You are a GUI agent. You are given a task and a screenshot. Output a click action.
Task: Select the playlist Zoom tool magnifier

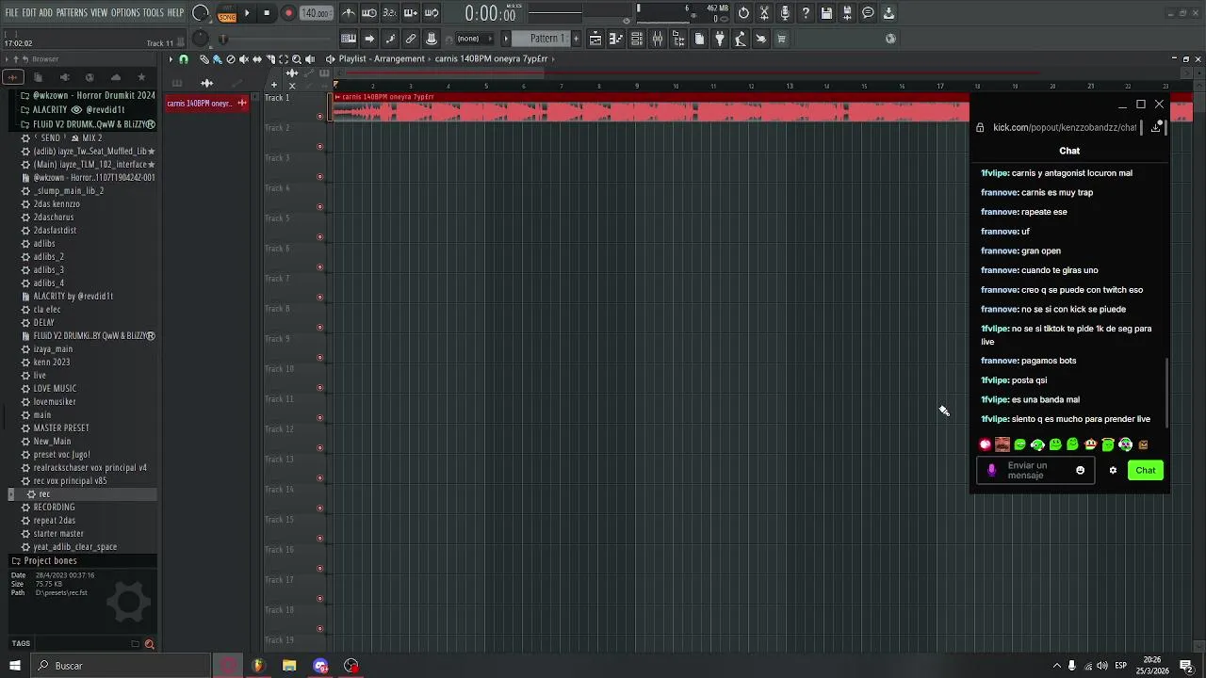click(297, 59)
